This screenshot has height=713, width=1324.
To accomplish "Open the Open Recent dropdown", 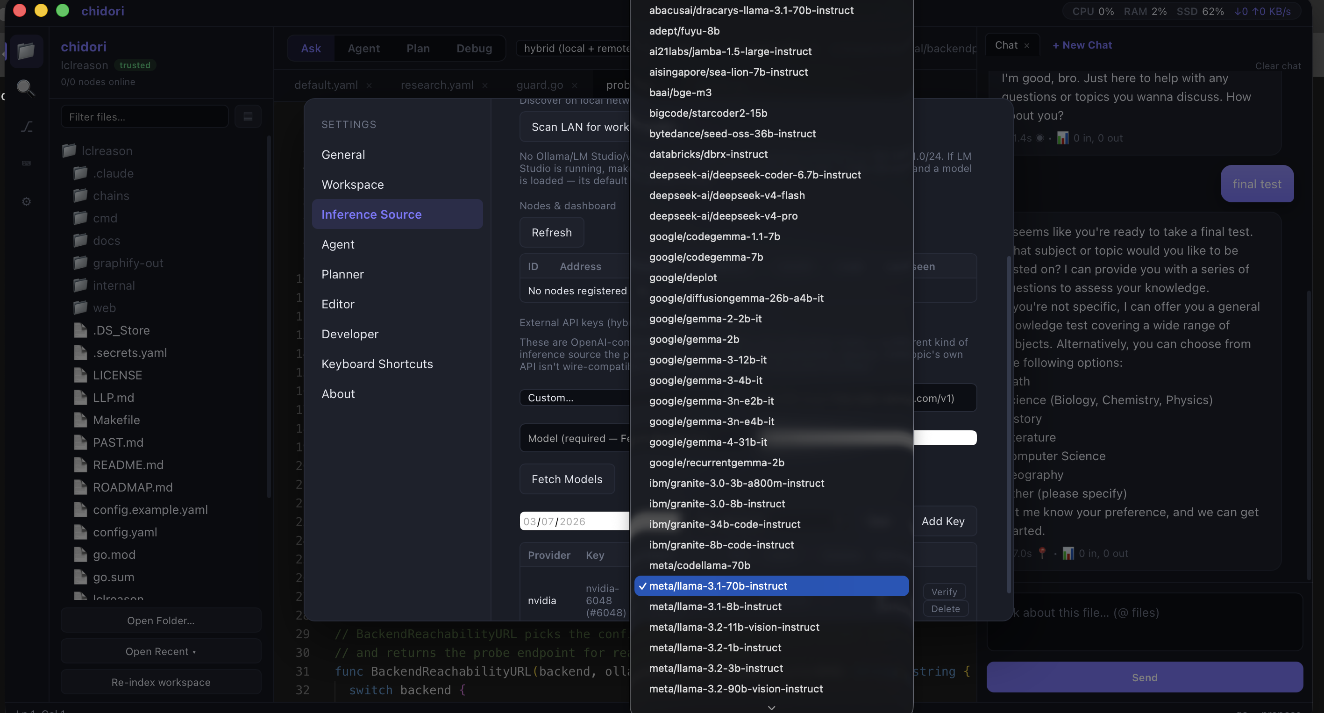I will point(161,651).
